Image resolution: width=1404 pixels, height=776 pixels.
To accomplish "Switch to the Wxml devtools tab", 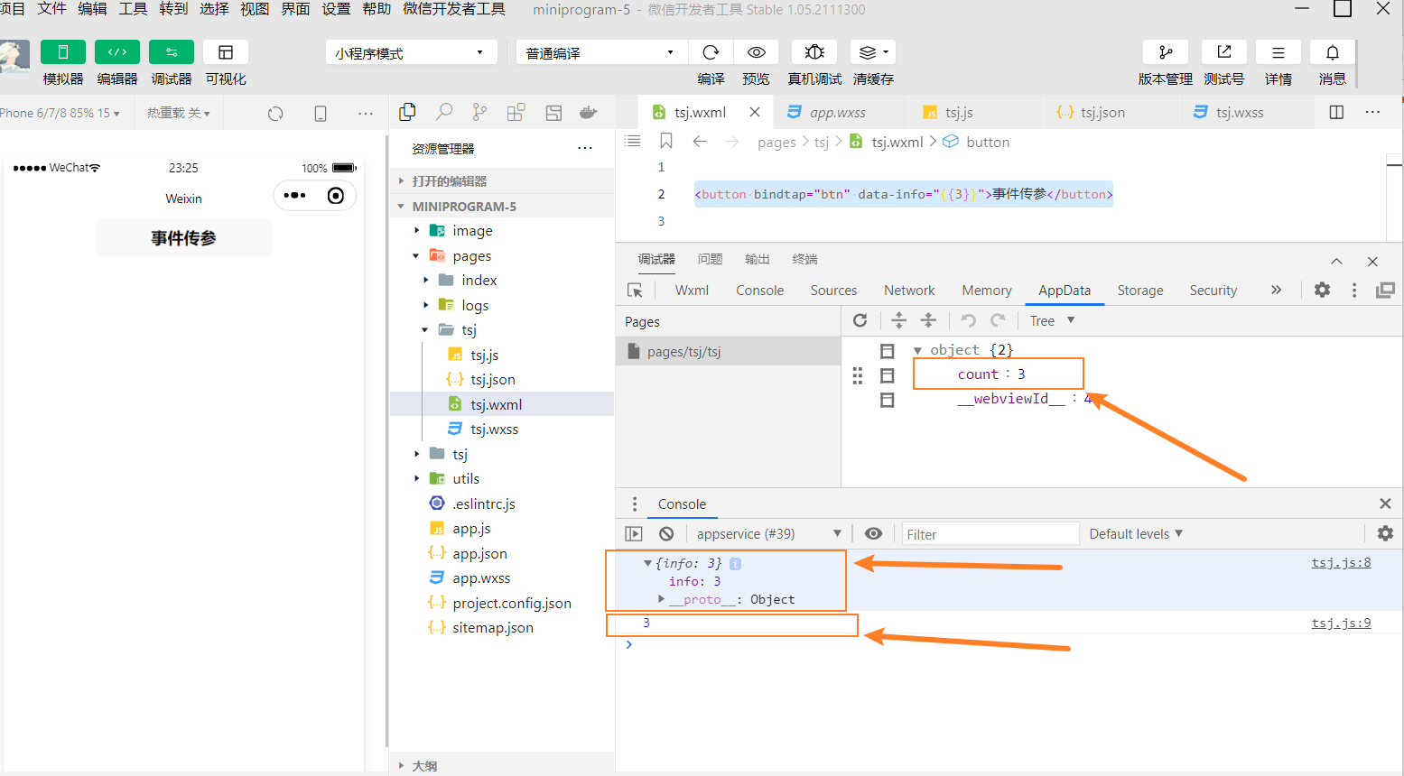I will [x=692, y=291].
